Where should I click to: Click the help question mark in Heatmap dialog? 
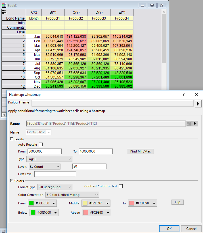coord(184,94)
